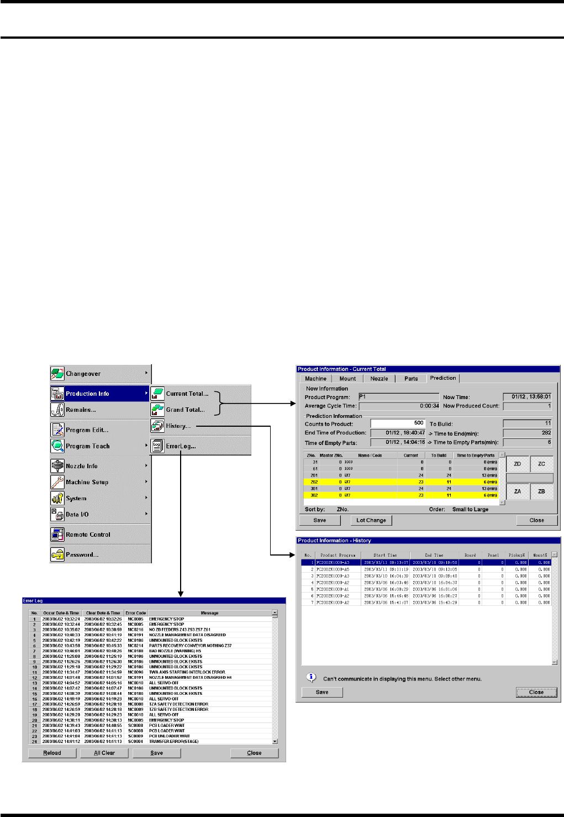Click Save in the Error Log window
The height and width of the screenshot is (817, 564).
(x=157, y=753)
